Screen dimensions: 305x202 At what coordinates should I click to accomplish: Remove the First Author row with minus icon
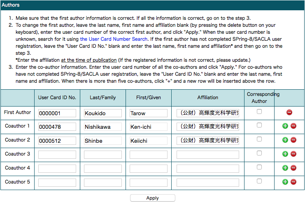tap(289, 112)
